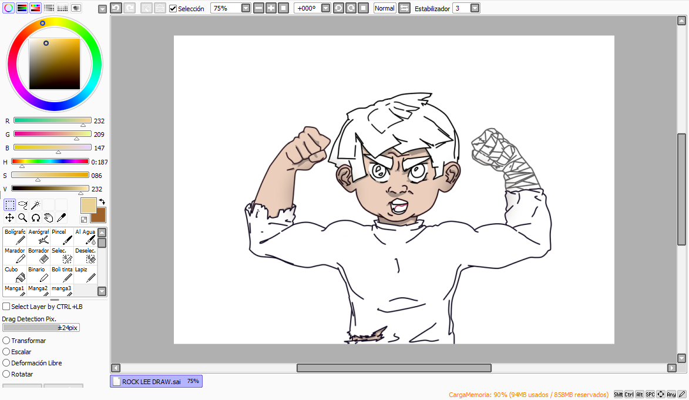Click the R red channel slider
Image resolution: width=689 pixels, height=400 pixels.
[52, 120]
